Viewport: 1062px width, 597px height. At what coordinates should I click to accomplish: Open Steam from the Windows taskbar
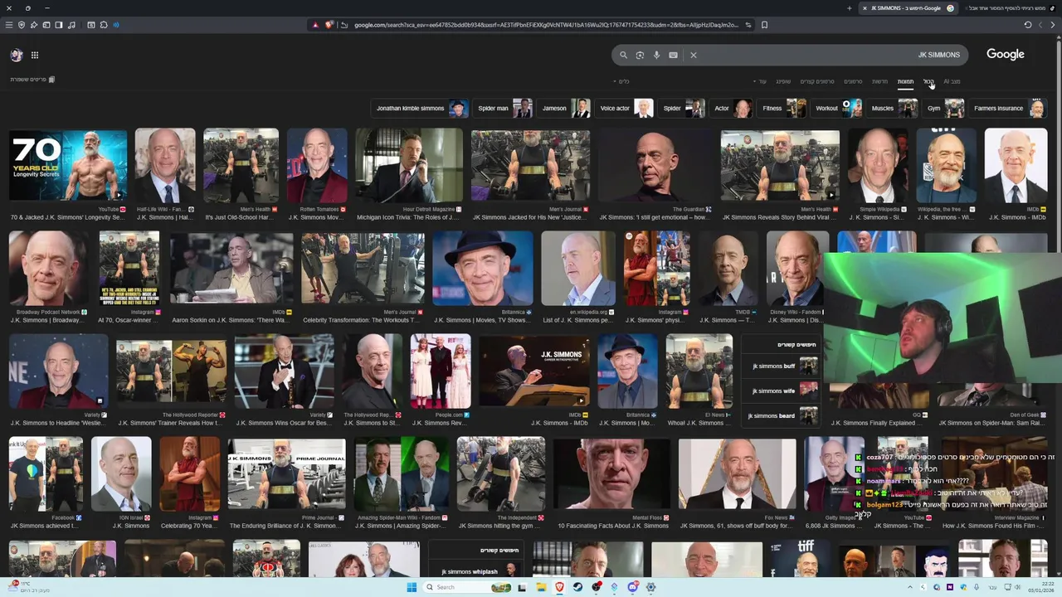[x=578, y=587]
